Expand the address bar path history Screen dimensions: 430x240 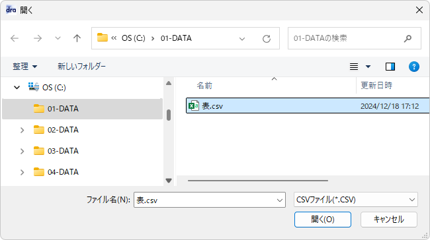click(x=242, y=39)
